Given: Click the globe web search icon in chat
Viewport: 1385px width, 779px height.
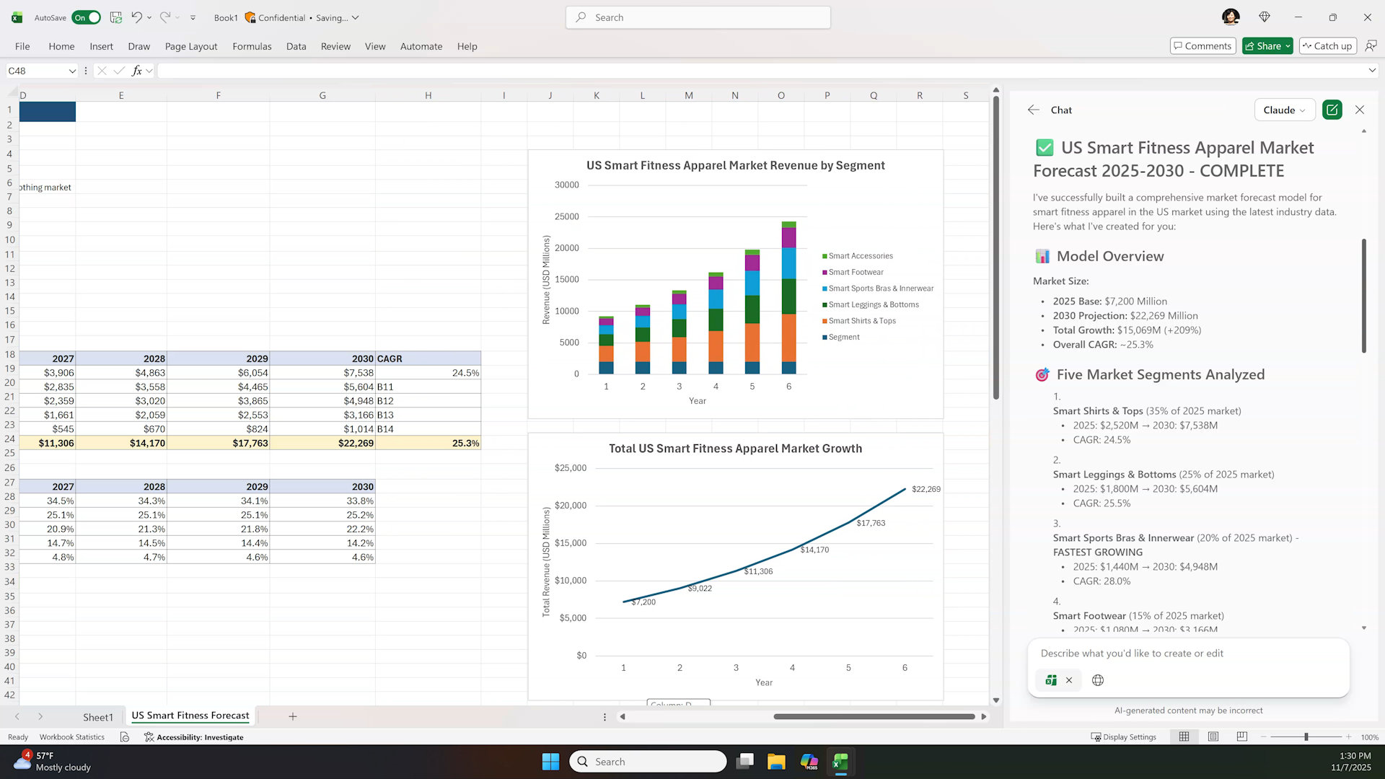Looking at the screenshot, I should tap(1097, 680).
